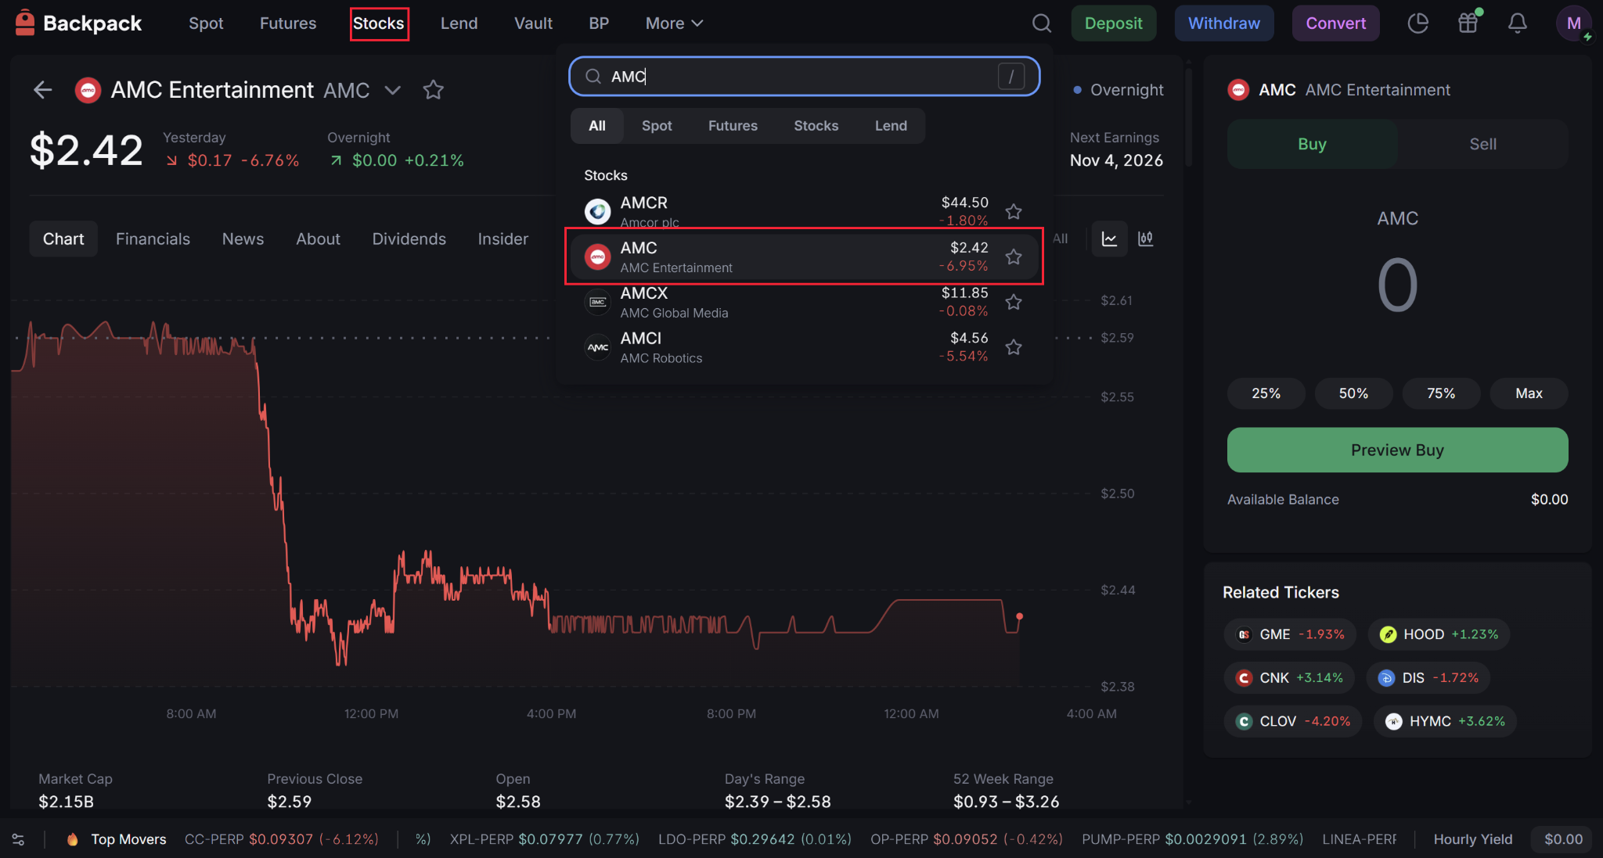Switch to the Sell side
Screen dimensions: 1603x858
tap(1482, 144)
